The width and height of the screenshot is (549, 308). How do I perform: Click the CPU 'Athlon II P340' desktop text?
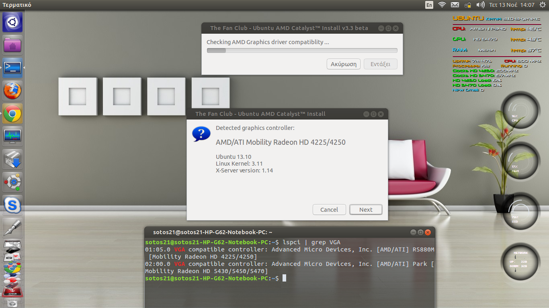point(488,29)
